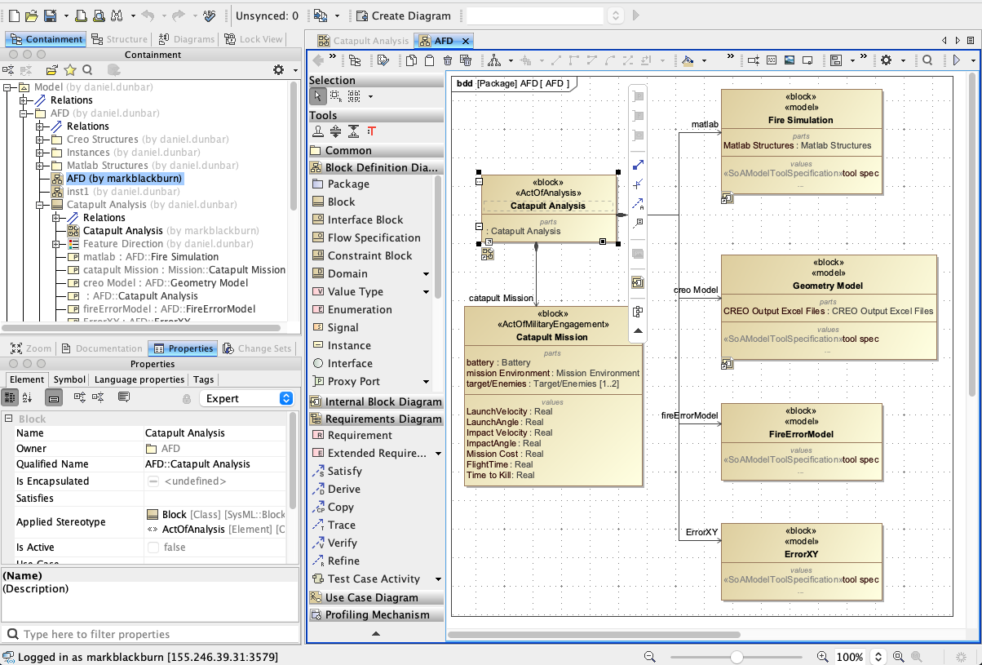This screenshot has height=665, width=982.
Task: Delete selection with the trash icon
Action: pos(447,60)
